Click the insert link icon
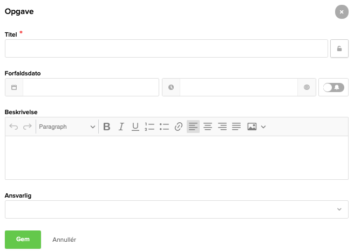 tap(179, 127)
